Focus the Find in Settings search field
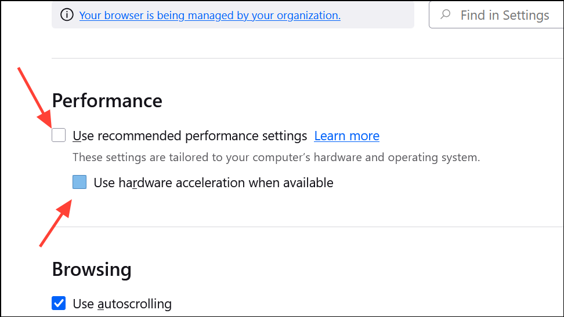 pos(504,16)
